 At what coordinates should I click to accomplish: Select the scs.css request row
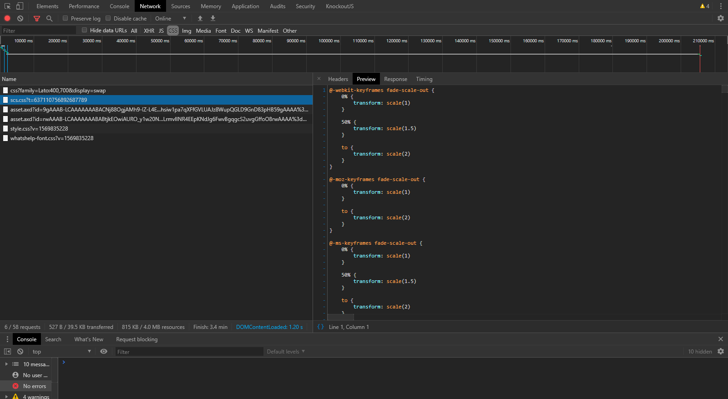[x=156, y=100]
